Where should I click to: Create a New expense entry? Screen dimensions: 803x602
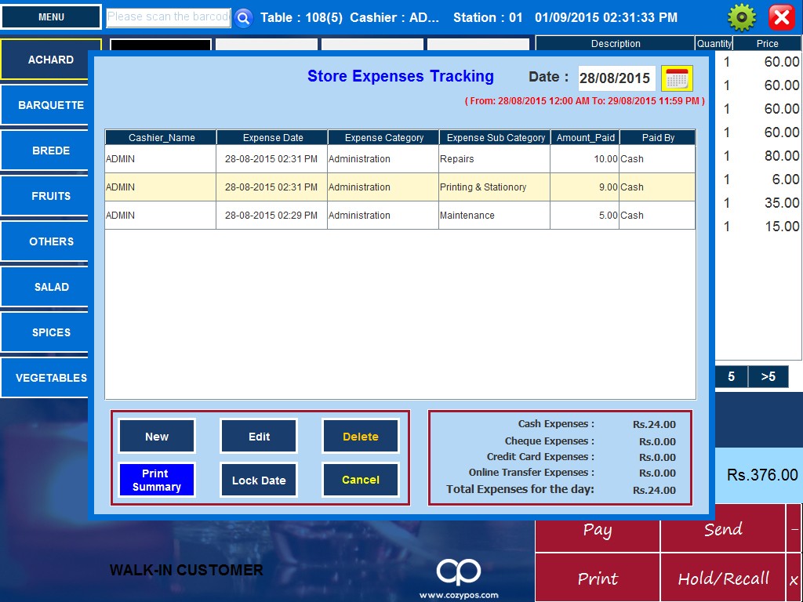pos(157,437)
